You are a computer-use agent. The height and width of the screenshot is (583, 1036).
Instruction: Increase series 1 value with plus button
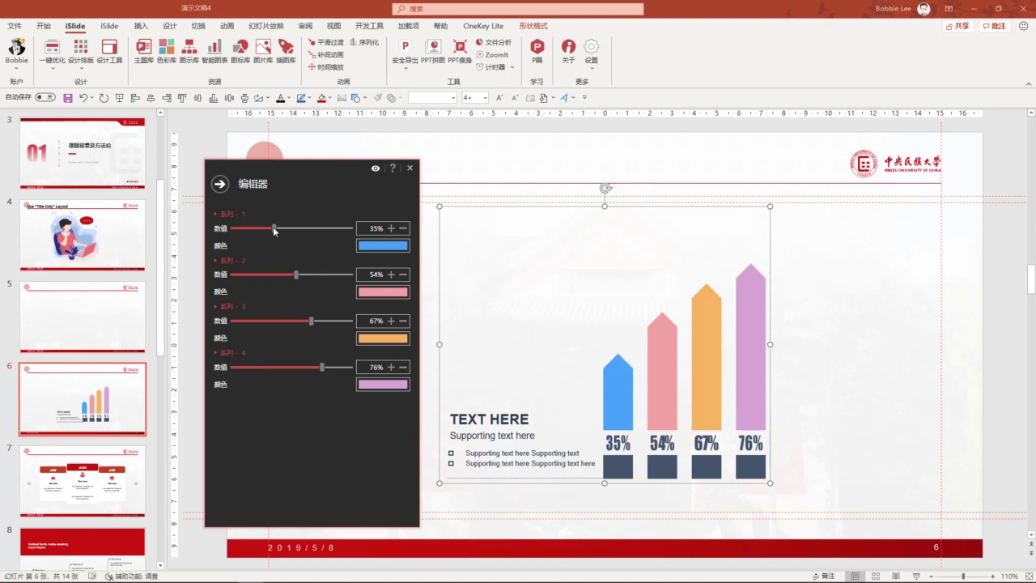(391, 228)
